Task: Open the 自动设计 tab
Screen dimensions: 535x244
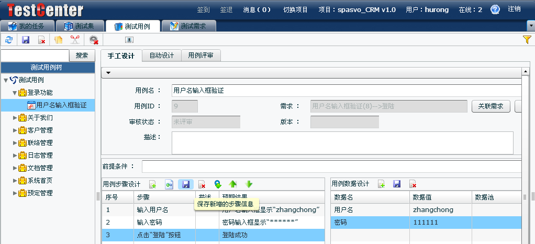Action: tap(161, 56)
